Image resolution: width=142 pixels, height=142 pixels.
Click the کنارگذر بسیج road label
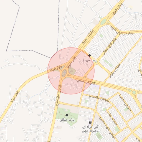click(88, 37)
